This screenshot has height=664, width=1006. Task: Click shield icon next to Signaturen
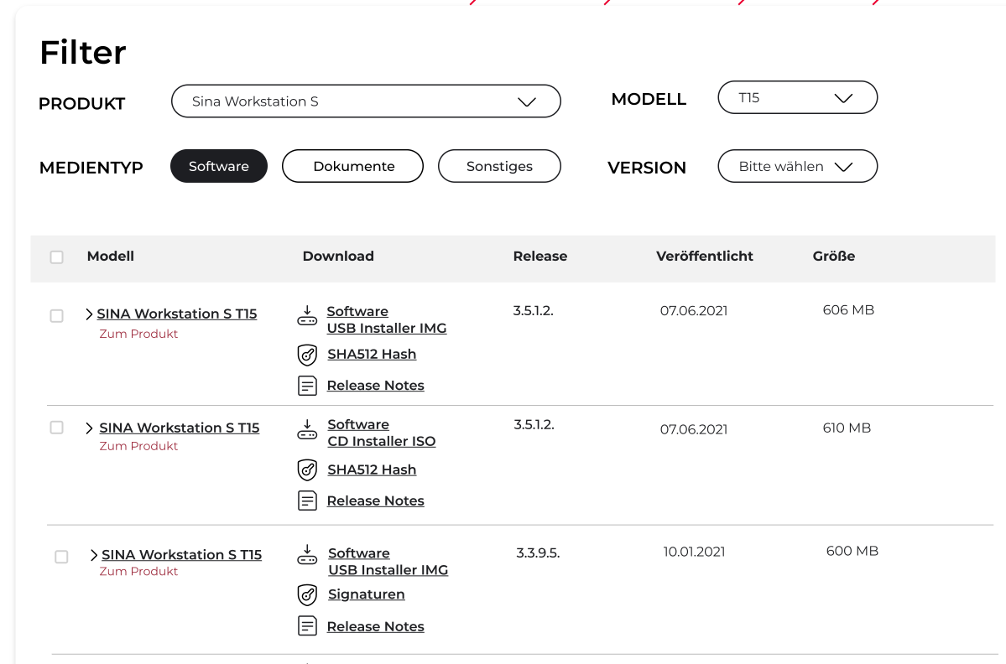coord(307,594)
